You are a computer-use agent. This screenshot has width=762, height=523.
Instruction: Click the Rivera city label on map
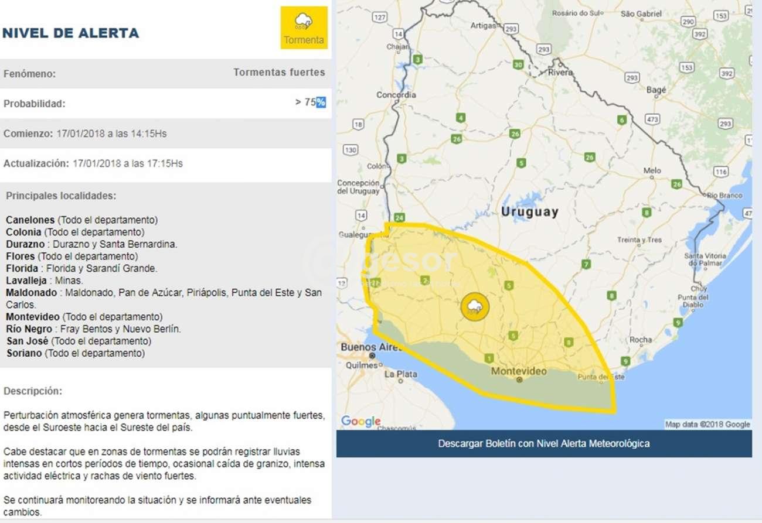coord(560,73)
